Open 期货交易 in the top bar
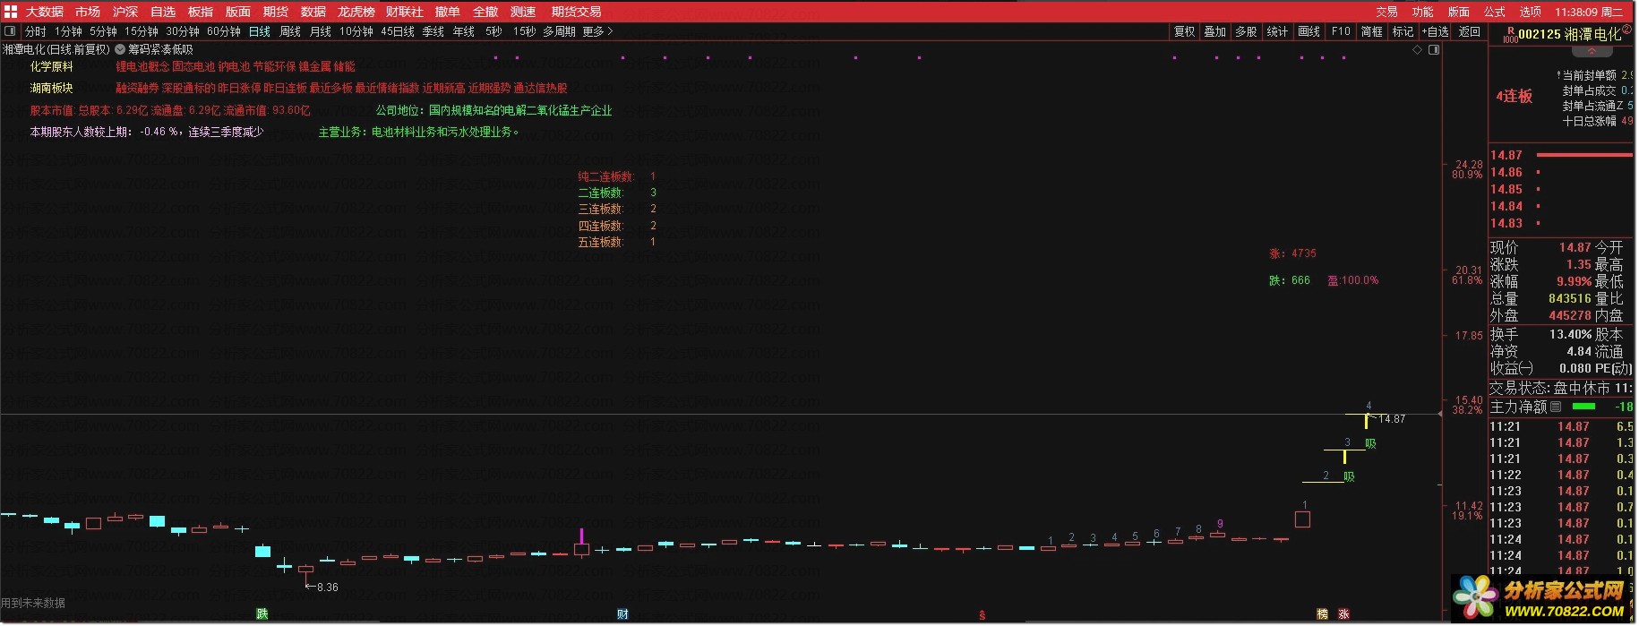 pos(577,12)
